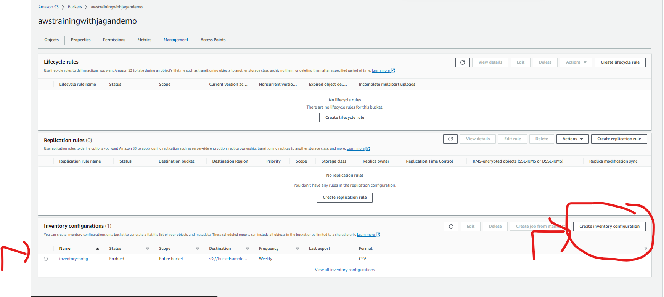Click View all inventory configurations link
Image resolution: width=664 pixels, height=297 pixels.
[x=345, y=270]
